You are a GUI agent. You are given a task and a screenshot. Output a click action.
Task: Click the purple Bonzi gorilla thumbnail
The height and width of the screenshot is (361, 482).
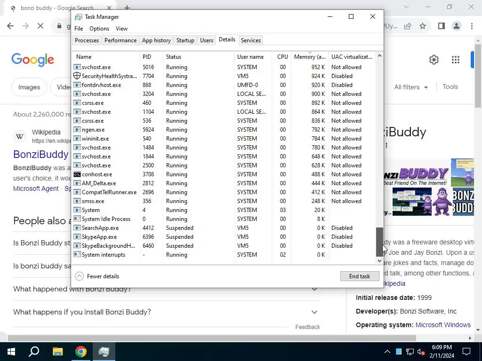click(x=442, y=202)
